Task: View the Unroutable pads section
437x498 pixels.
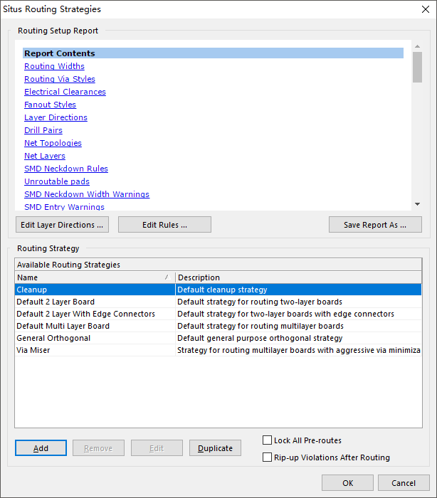Action: [x=57, y=181]
